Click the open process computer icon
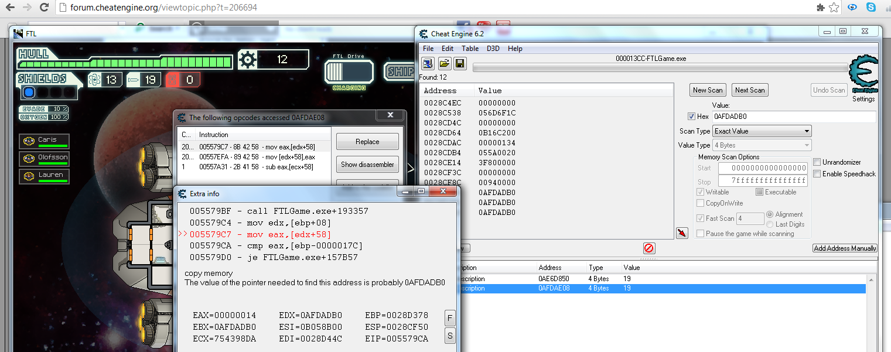The height and width of the screenshot is (352, 891). (x=428, y=63)
